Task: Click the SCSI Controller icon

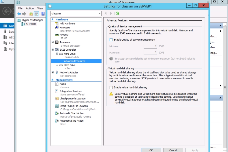Action: tap(57, 50)
